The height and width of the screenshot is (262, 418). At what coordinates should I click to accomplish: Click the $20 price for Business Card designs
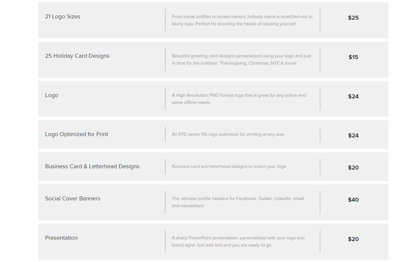(353, 168)
